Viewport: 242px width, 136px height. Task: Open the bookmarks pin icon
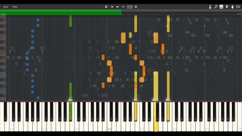227,7
